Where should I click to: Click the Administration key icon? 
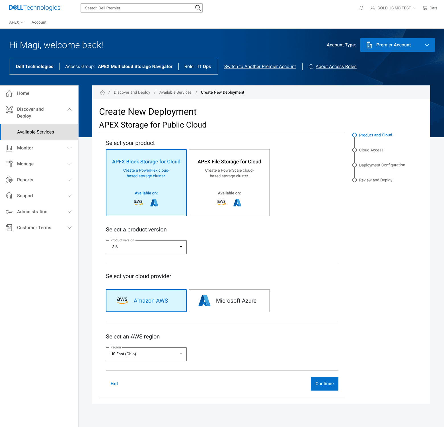(9, 212)
